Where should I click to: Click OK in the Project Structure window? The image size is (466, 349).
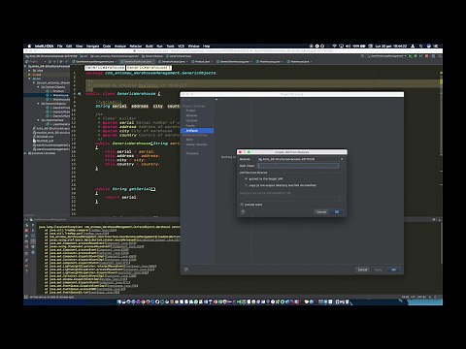click(x=393, y=270)
